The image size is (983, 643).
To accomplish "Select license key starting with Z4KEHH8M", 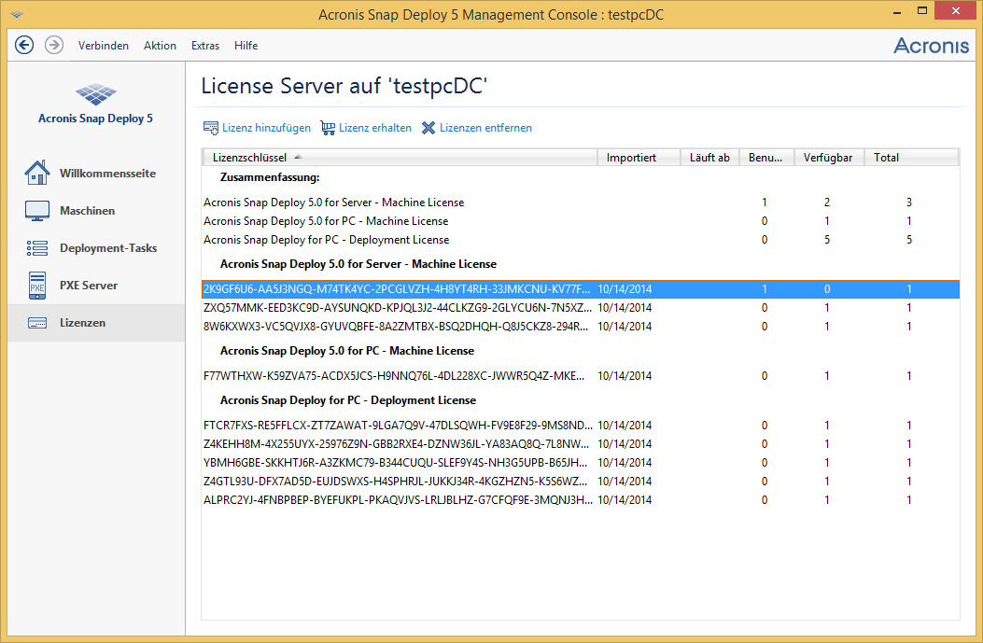I will pos(581,444).
